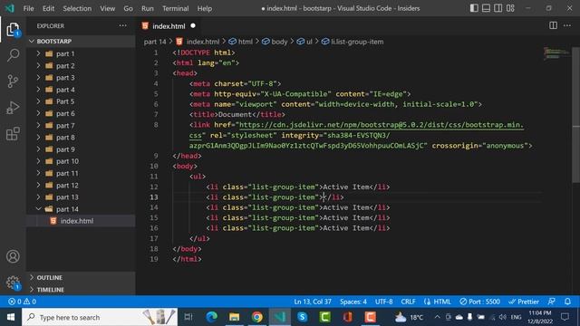The image size is (580, 326).
Task: Open the Explorer view in activity bar
Action: 13,30
